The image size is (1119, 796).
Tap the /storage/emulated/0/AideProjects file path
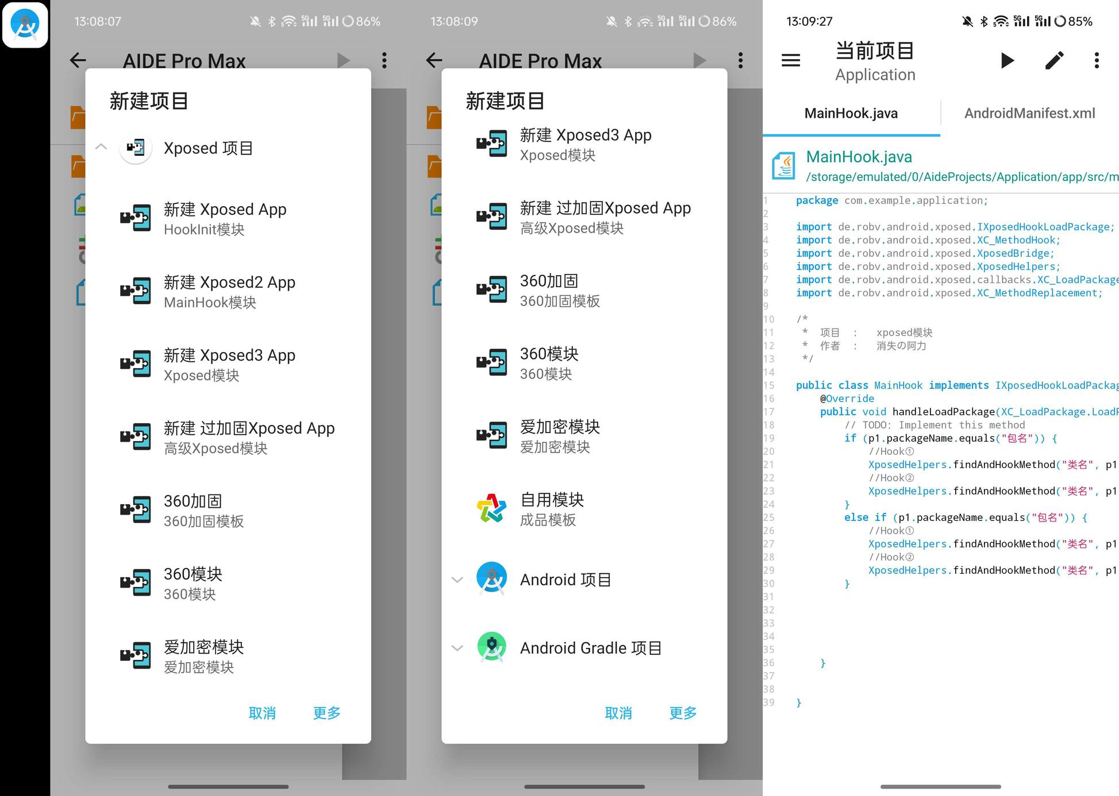click(x=962, y=177)
